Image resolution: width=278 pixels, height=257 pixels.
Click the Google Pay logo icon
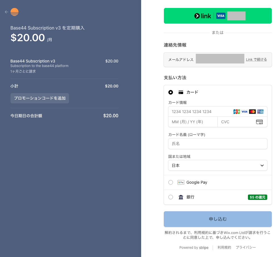pyautogui.click(x=181, y=182)
